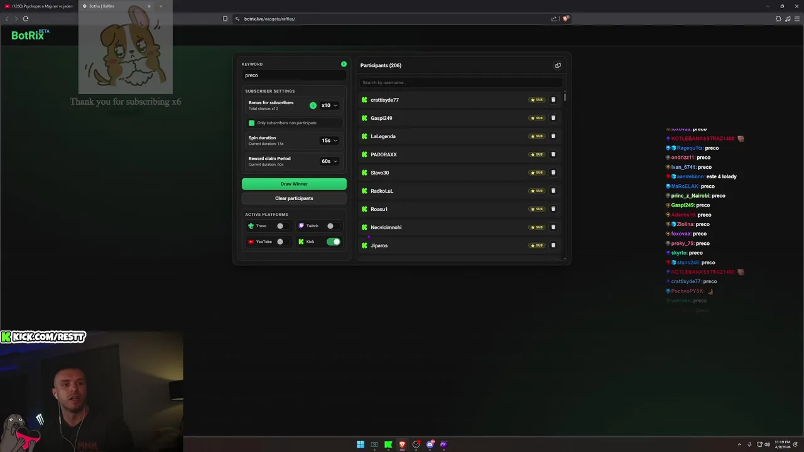This screenshot has width=804, height=452.
Task: Open Discord from the taskbar
Action: pos(430,444)
